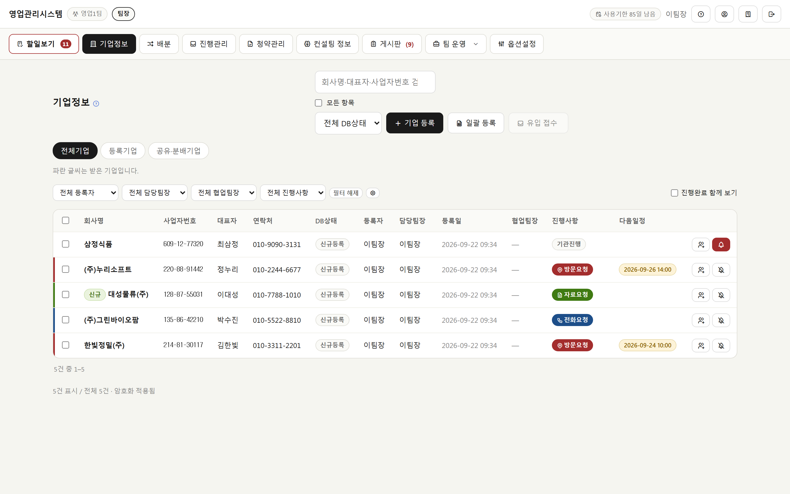Open the 전체 DB상태 dropdown
The height and width of the screenshot is (494, 790).
click(x=348, y=123)
